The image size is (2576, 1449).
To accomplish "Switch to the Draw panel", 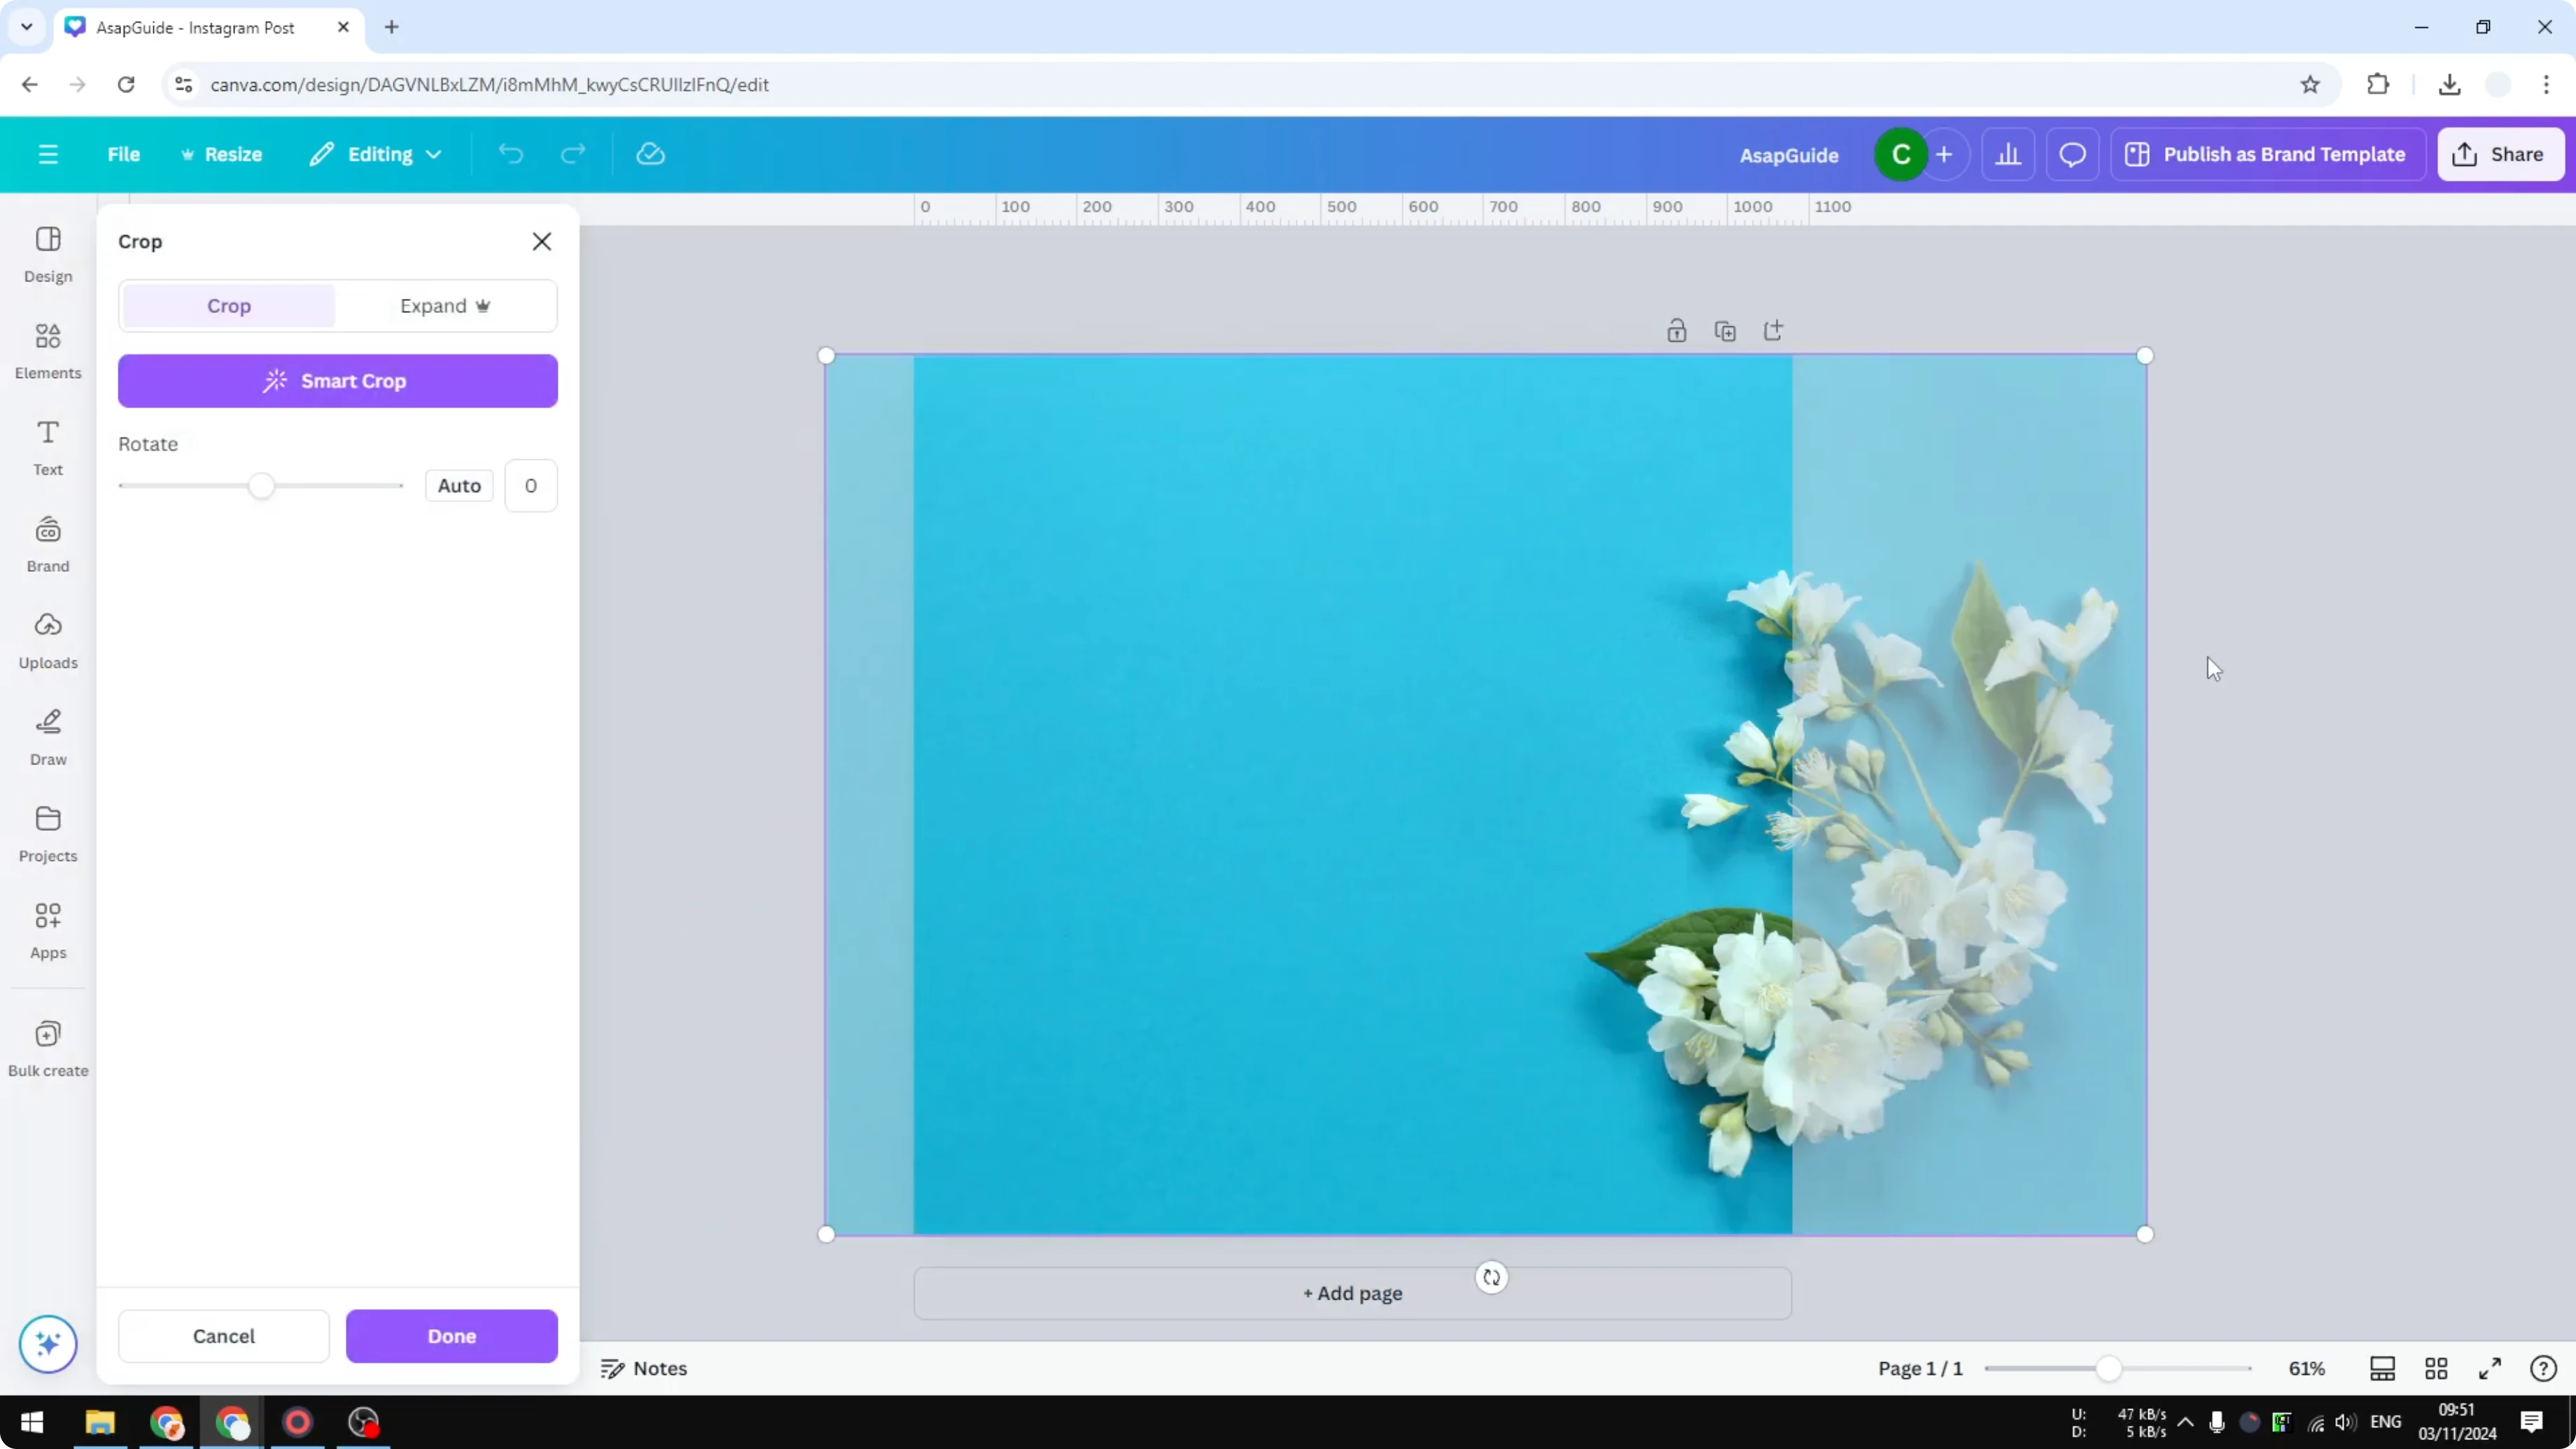I will coord(47,737).
